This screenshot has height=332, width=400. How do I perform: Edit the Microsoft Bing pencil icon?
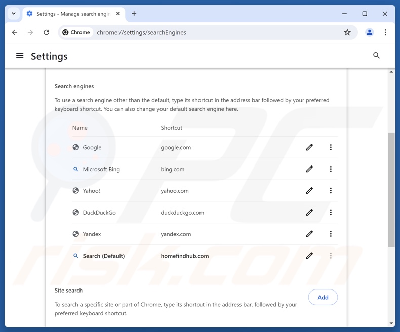pyautogui.click(x=309, y=169)
